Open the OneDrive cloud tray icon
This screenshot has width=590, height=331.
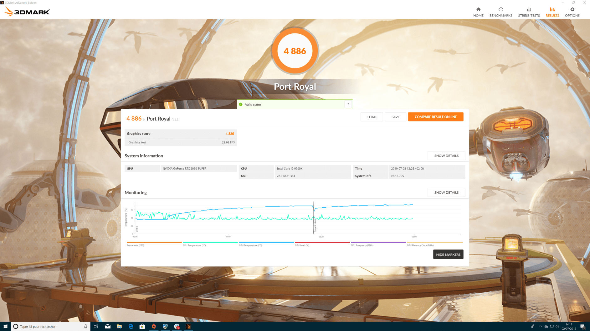pos(546,326)
